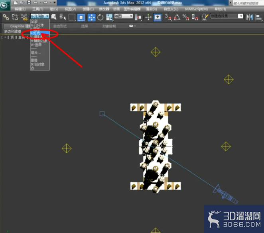Click the Redo arrow icon
The width and height of the screenshot is (264, 233).
45,2
